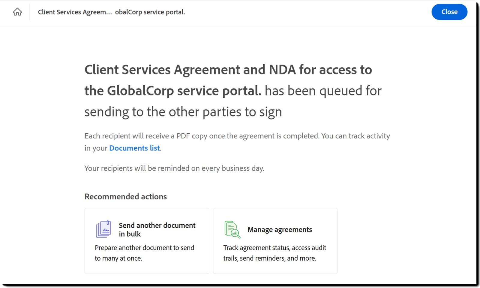
Task: Select the "Send another document in bulk" title
Action: pyautogui.click(x=157, y=229)
